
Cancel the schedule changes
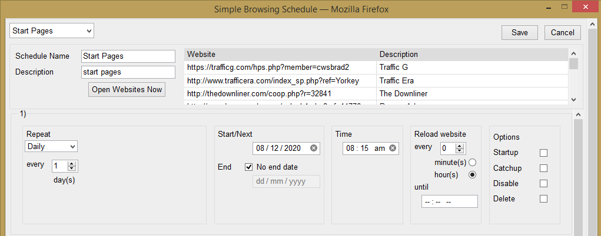563,32
